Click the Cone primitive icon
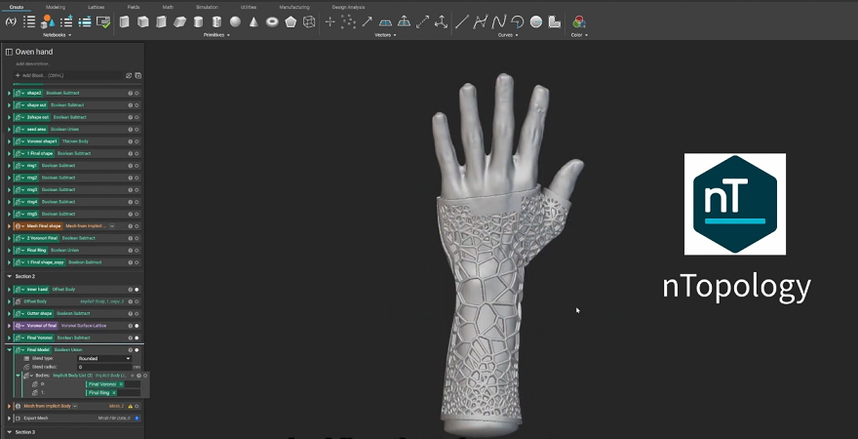Viewport: 858px width, 439px height. pos(253,21)
